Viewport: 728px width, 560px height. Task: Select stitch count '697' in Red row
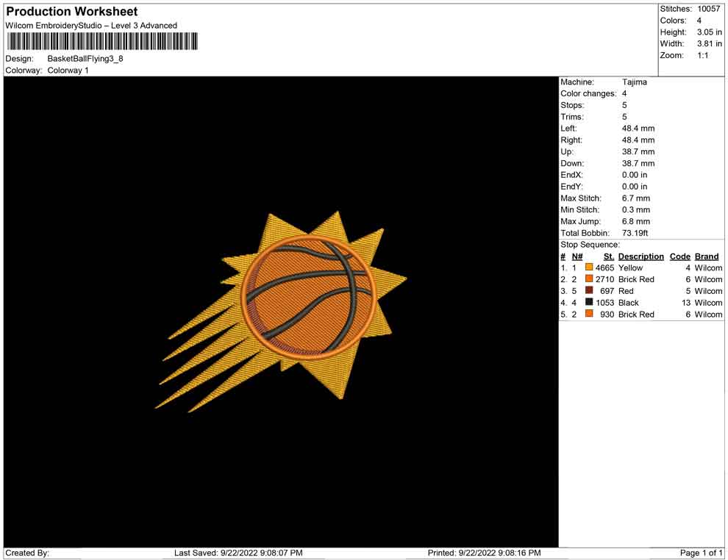(x=607, y=291)
